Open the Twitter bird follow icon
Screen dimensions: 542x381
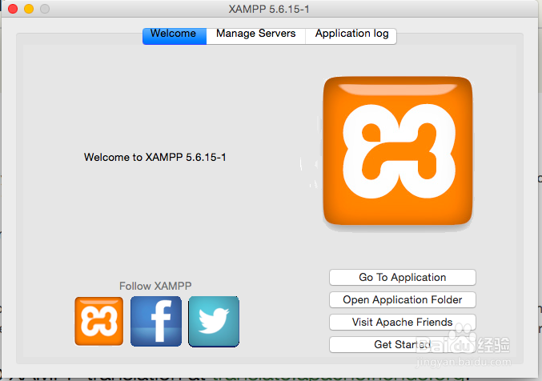214,321
